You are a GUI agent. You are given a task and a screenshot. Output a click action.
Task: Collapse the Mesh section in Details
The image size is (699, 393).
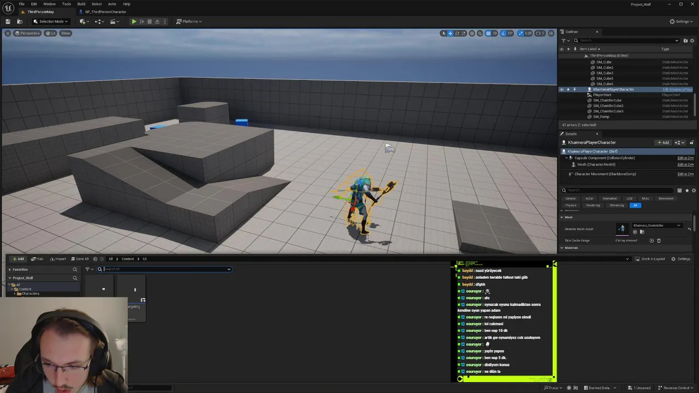(562, 217)
